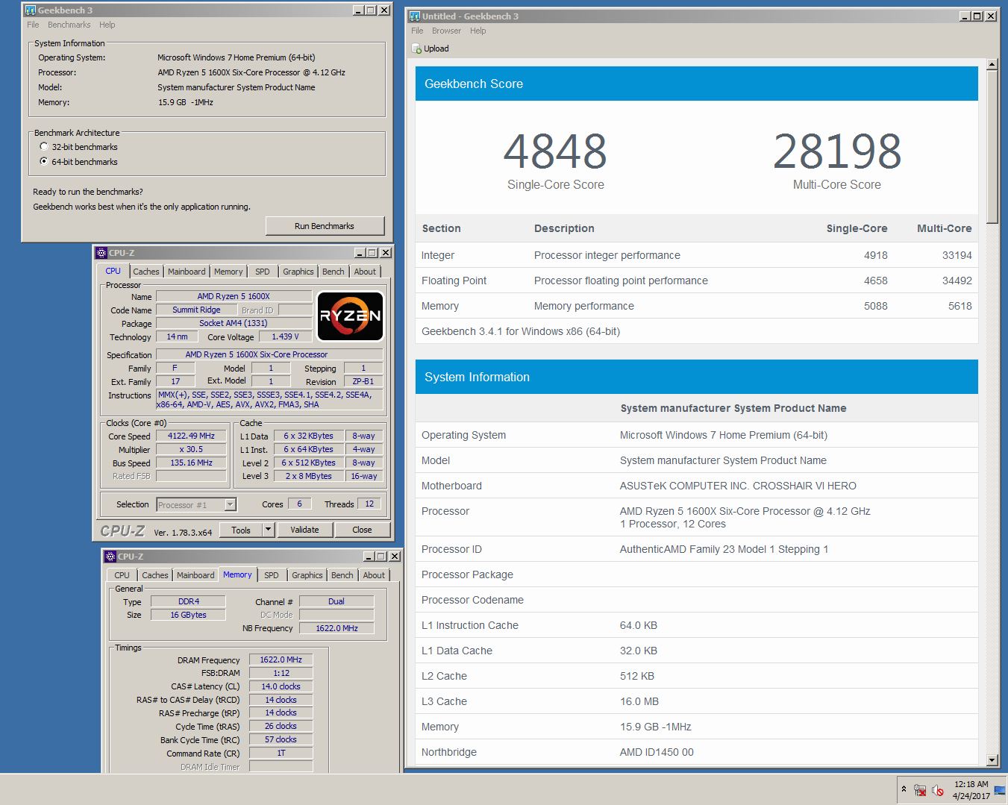Image resolution: width=1008 pixels, height=805 pixels.
Task: Click the Upload icon in results window
Action: [x=416, y=48]
